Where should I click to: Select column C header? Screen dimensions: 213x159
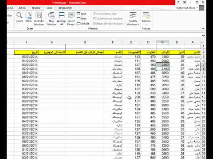[162, 42]
